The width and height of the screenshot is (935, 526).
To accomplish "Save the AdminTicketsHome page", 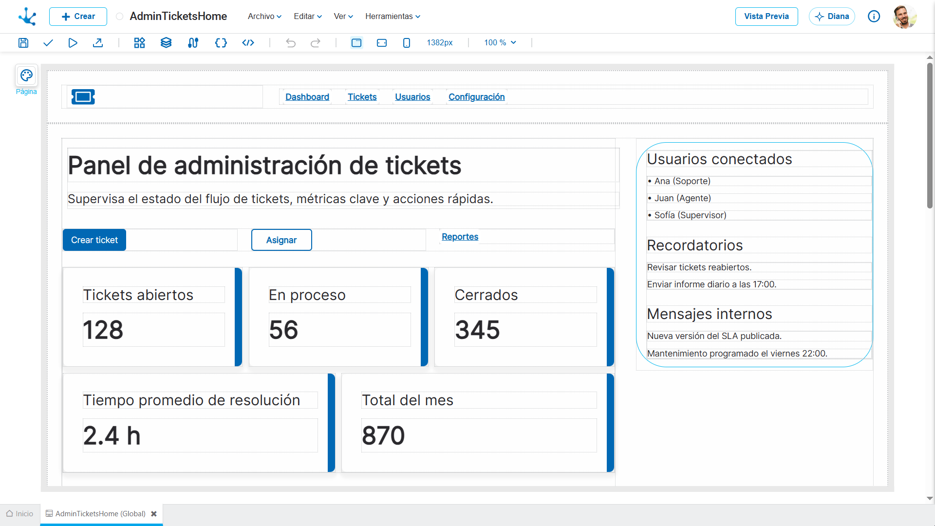I will (23, 43).
